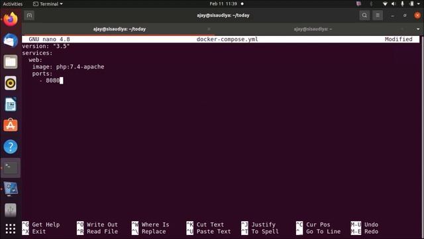Click the M-U Undo shortcut
The image size is (424, 239).
point(364,224)
